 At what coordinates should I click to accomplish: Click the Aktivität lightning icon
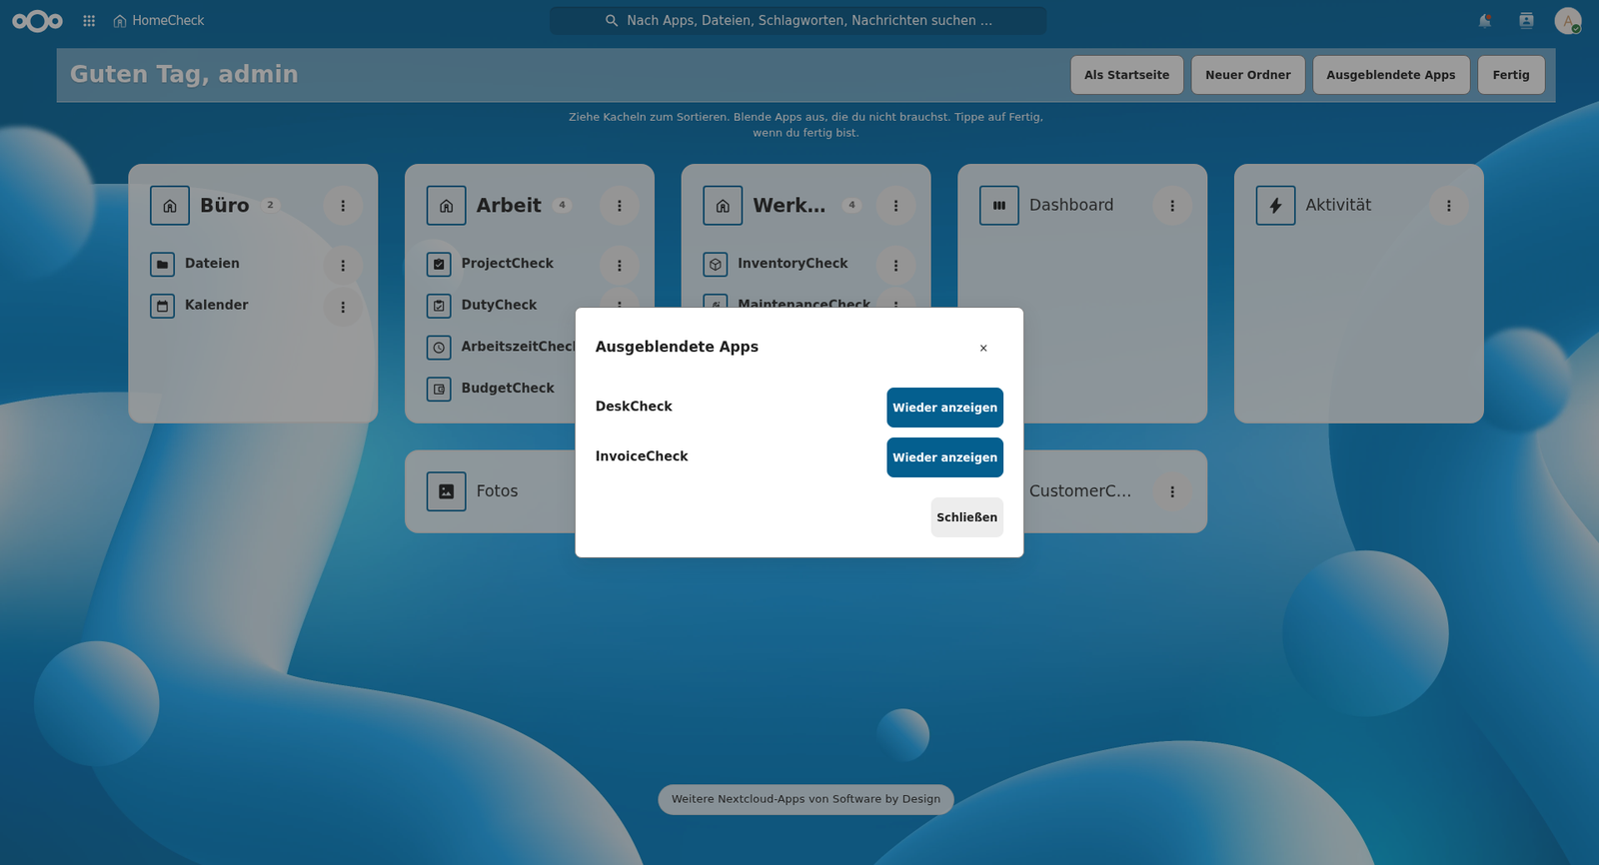[1276, 206]
